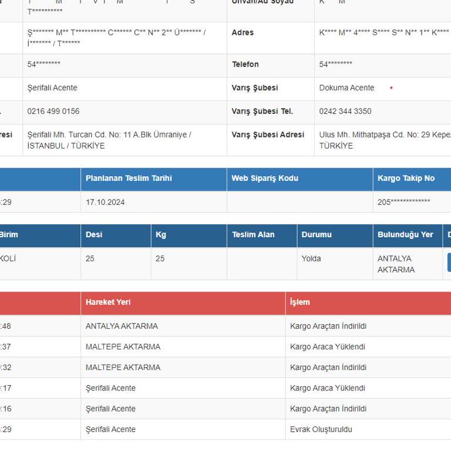Click the blue button beside ANTALYA AKTARMA
451x451 pixels.
pos(449,262)
